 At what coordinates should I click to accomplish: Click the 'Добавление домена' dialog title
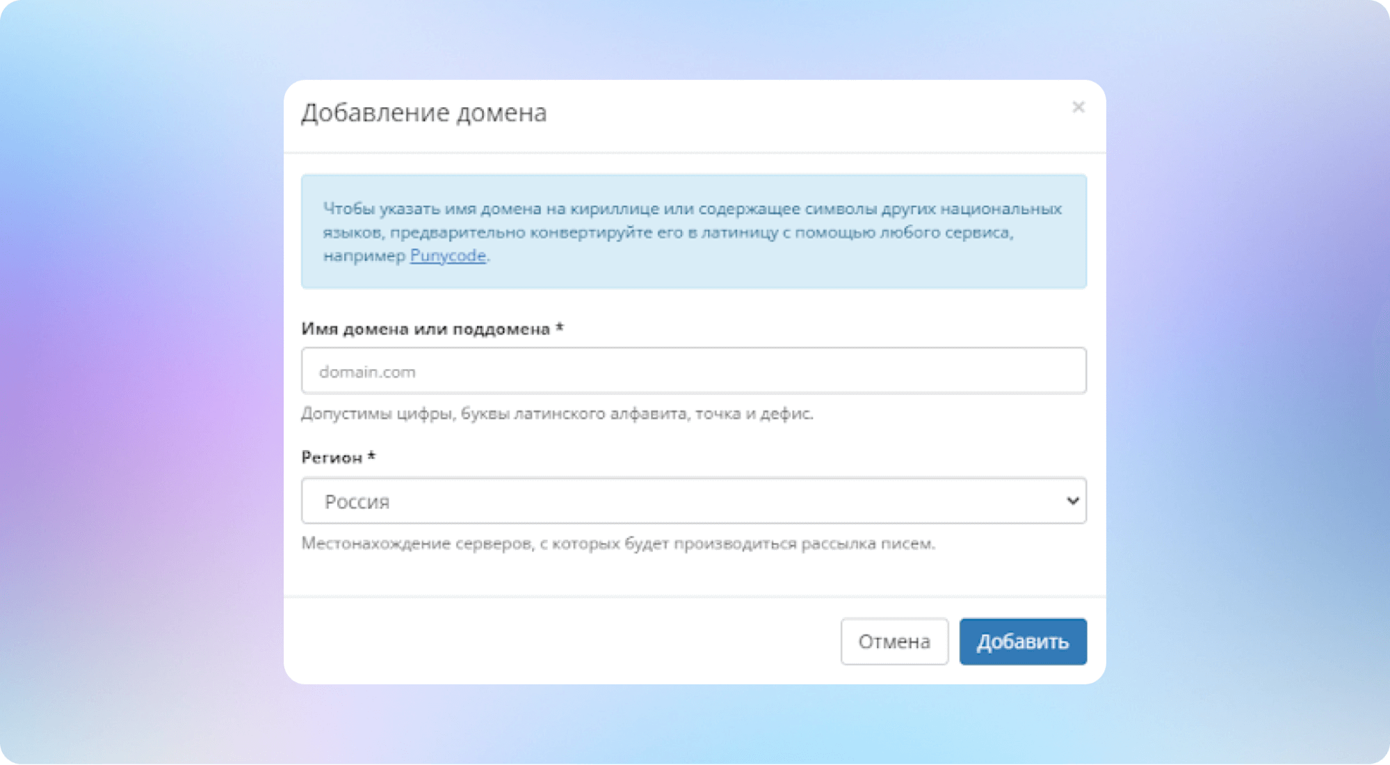point(423,113)
